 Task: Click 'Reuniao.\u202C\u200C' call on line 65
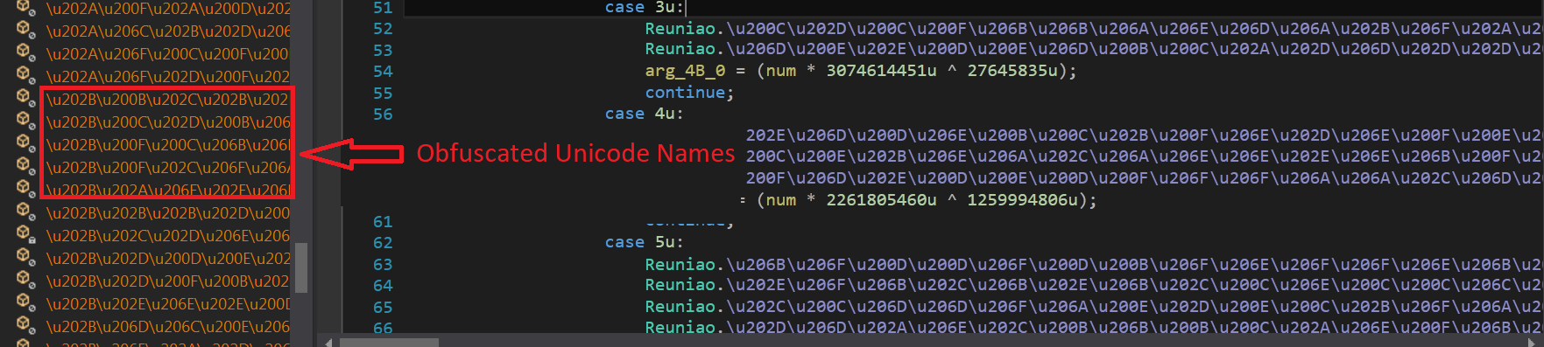1093,307
